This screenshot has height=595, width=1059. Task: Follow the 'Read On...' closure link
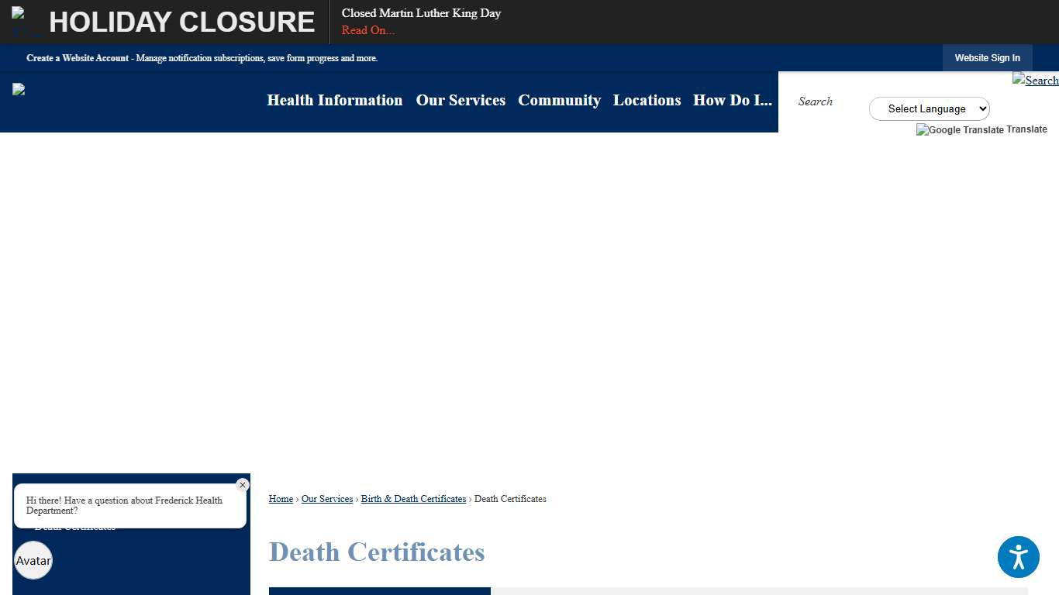[367, 30]
